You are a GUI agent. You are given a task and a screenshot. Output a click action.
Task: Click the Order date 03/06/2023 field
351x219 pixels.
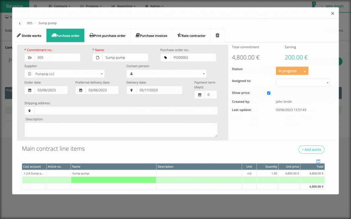click(x=51, y=90)
